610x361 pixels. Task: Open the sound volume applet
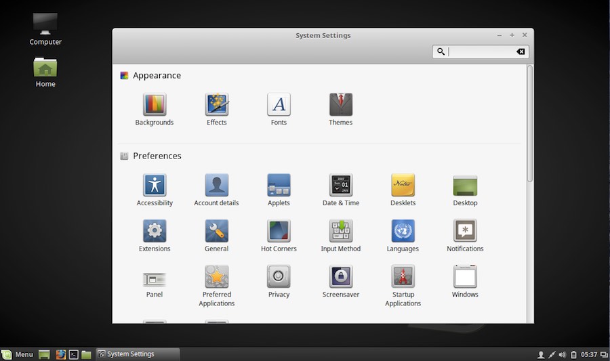[562, 354]
